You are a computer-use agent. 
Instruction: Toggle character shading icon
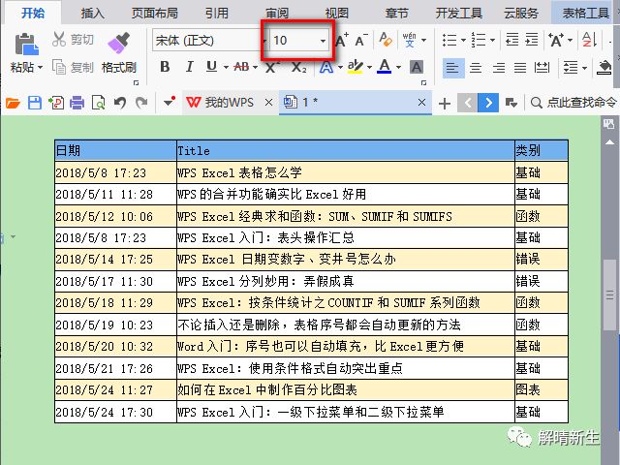click(416, 68)
